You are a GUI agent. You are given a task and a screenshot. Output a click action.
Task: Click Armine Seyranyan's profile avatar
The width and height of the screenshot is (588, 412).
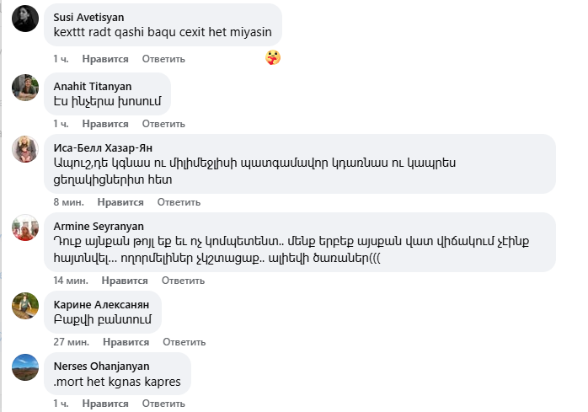click(x=25, y=227)
